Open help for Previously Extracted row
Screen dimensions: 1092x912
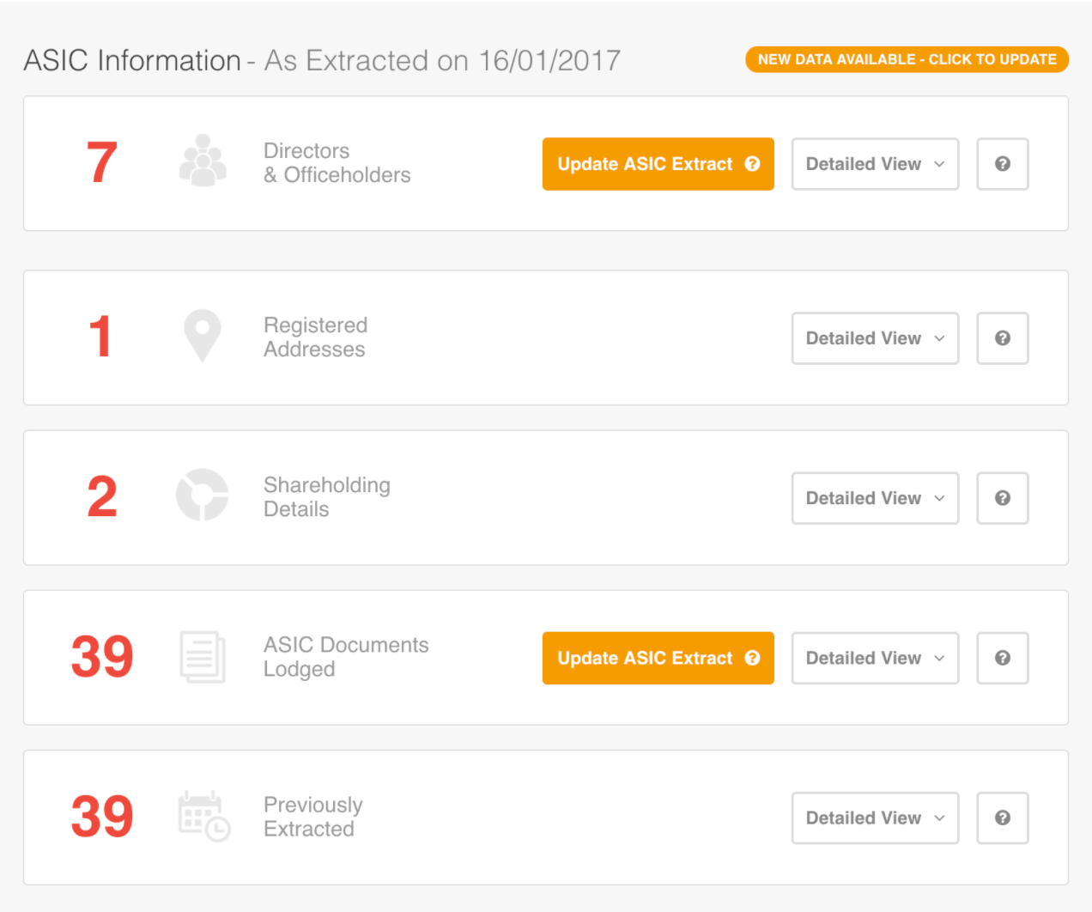click(x=1003, y=818)
